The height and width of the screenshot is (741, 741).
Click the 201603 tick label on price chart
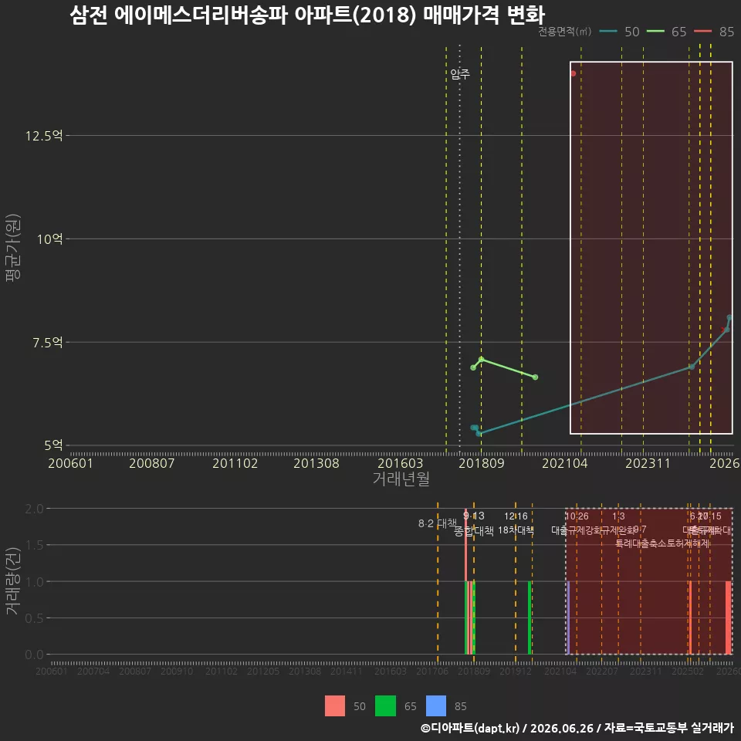pyautogui.click(x=401, y=463)
